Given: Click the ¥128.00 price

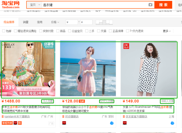Looking at the screenshot, I should (70, 101).
